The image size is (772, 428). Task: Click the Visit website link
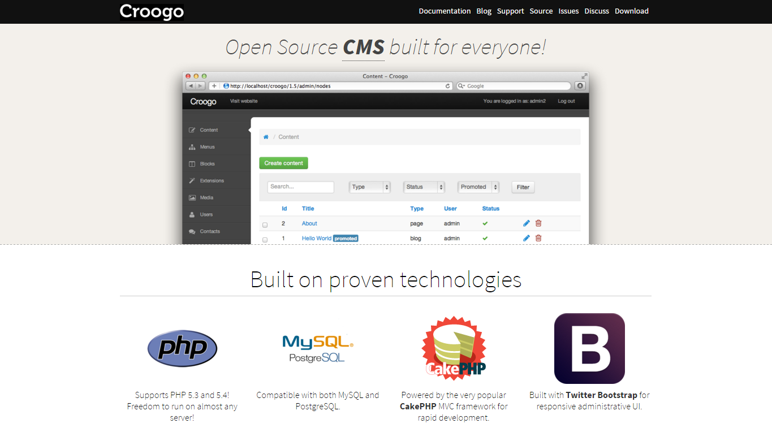(x=244, y=101)
